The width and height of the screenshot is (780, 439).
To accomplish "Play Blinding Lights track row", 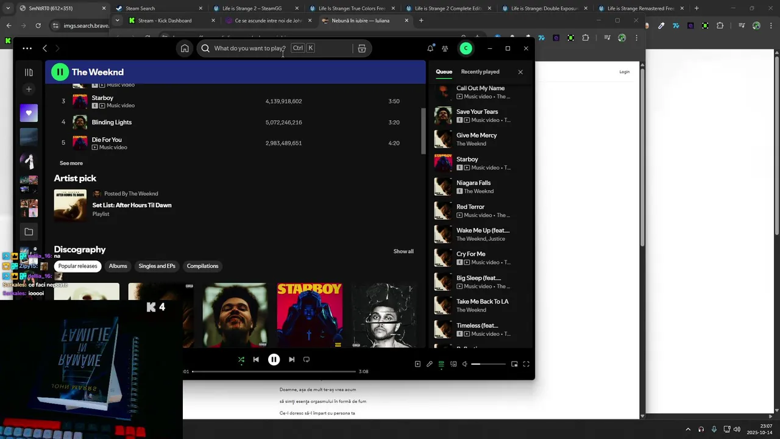I will tap(235, 122).
